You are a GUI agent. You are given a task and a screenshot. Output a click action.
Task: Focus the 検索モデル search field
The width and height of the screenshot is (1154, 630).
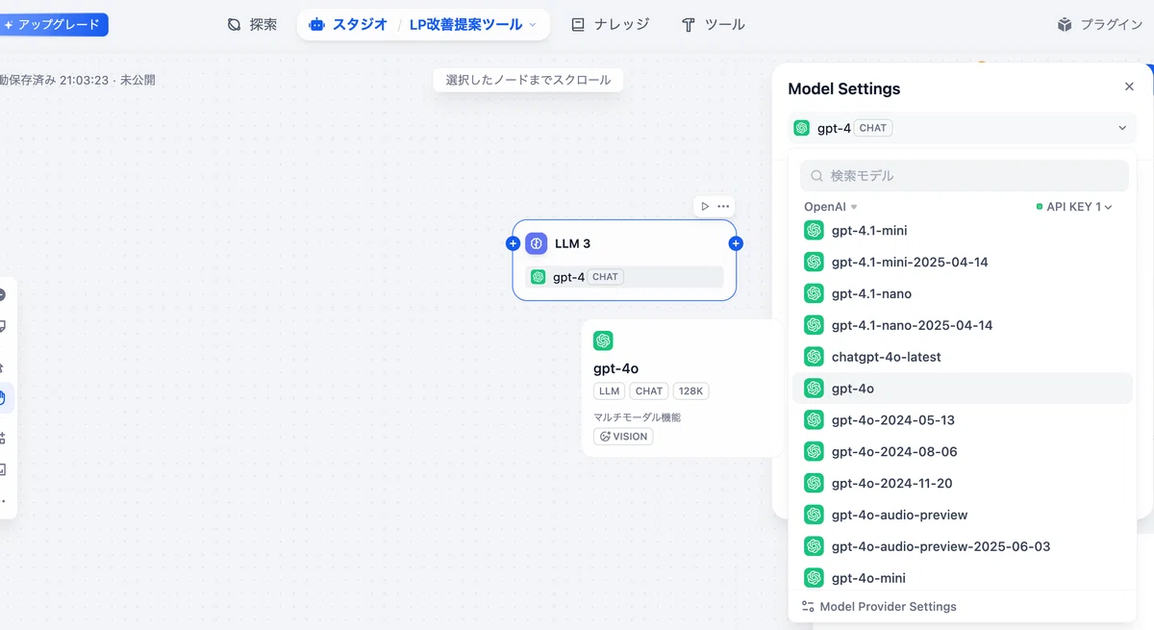[964, 176]
